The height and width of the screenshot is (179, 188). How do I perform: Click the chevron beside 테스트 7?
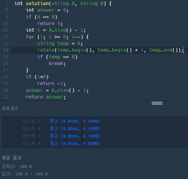[44, 136]
